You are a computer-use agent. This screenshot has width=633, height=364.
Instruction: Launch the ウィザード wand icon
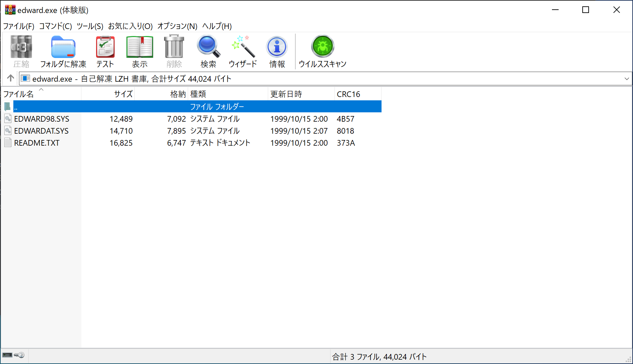[x=243, y=47]
